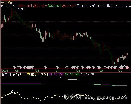Select the date 2012/10/19 in header

coord(9,6)
